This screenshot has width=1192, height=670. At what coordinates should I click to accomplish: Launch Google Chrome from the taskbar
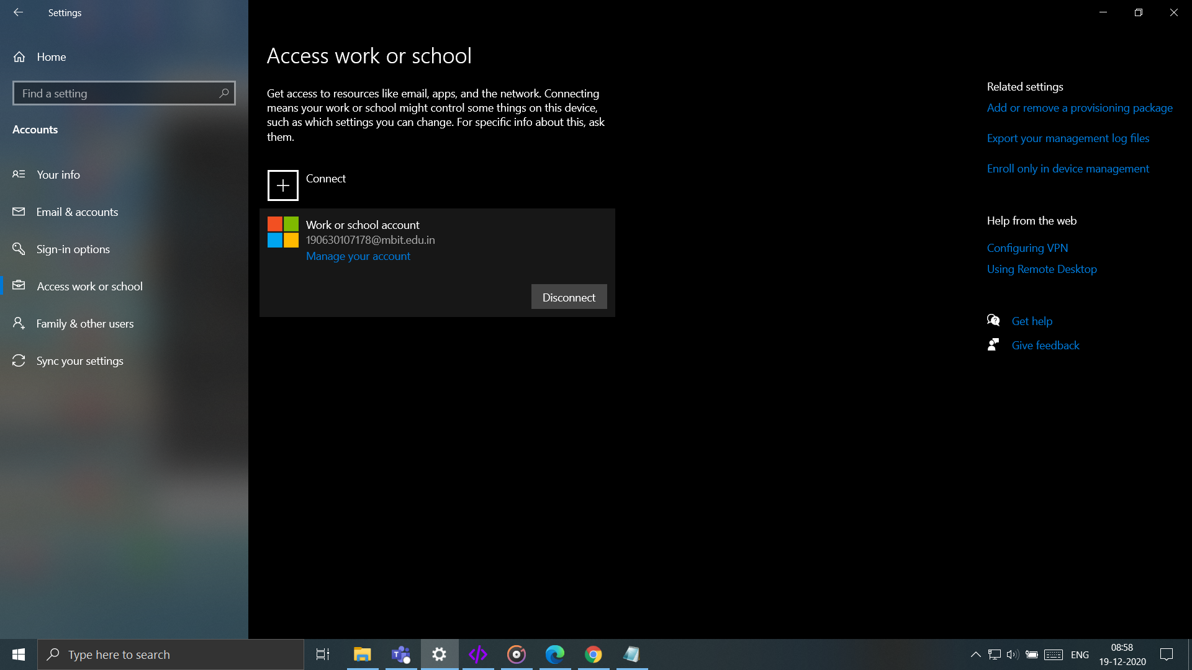[x=593, y=654]
